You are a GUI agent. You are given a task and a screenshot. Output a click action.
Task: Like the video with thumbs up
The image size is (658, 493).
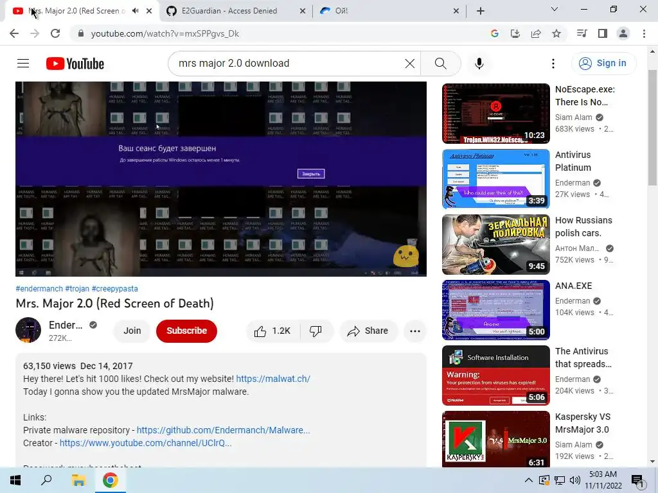pyautogui.click(x=272, y=331)
